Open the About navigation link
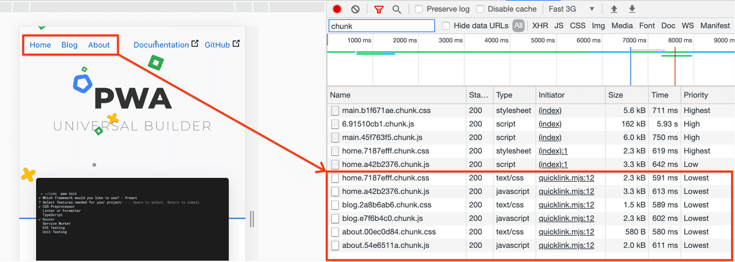 (99, 45)
